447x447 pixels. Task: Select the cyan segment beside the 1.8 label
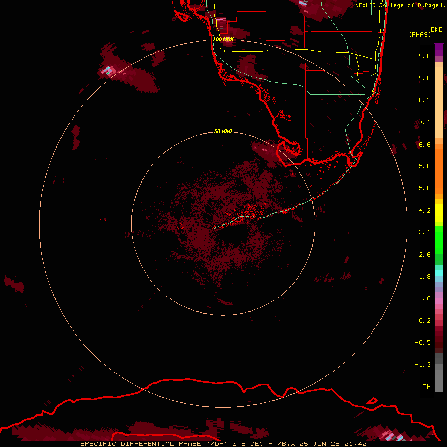click(439, 273)
